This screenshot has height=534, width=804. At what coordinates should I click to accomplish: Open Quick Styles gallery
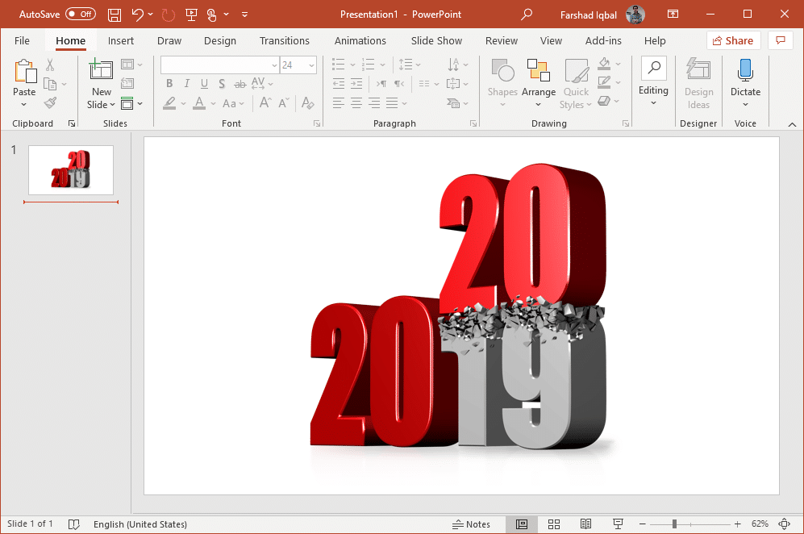point(576,84)
